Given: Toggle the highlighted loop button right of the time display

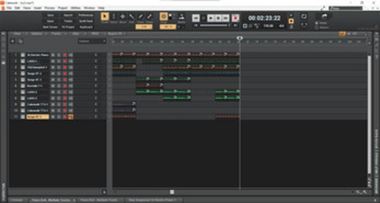Looking at the screenshot, I should [291, 21].
